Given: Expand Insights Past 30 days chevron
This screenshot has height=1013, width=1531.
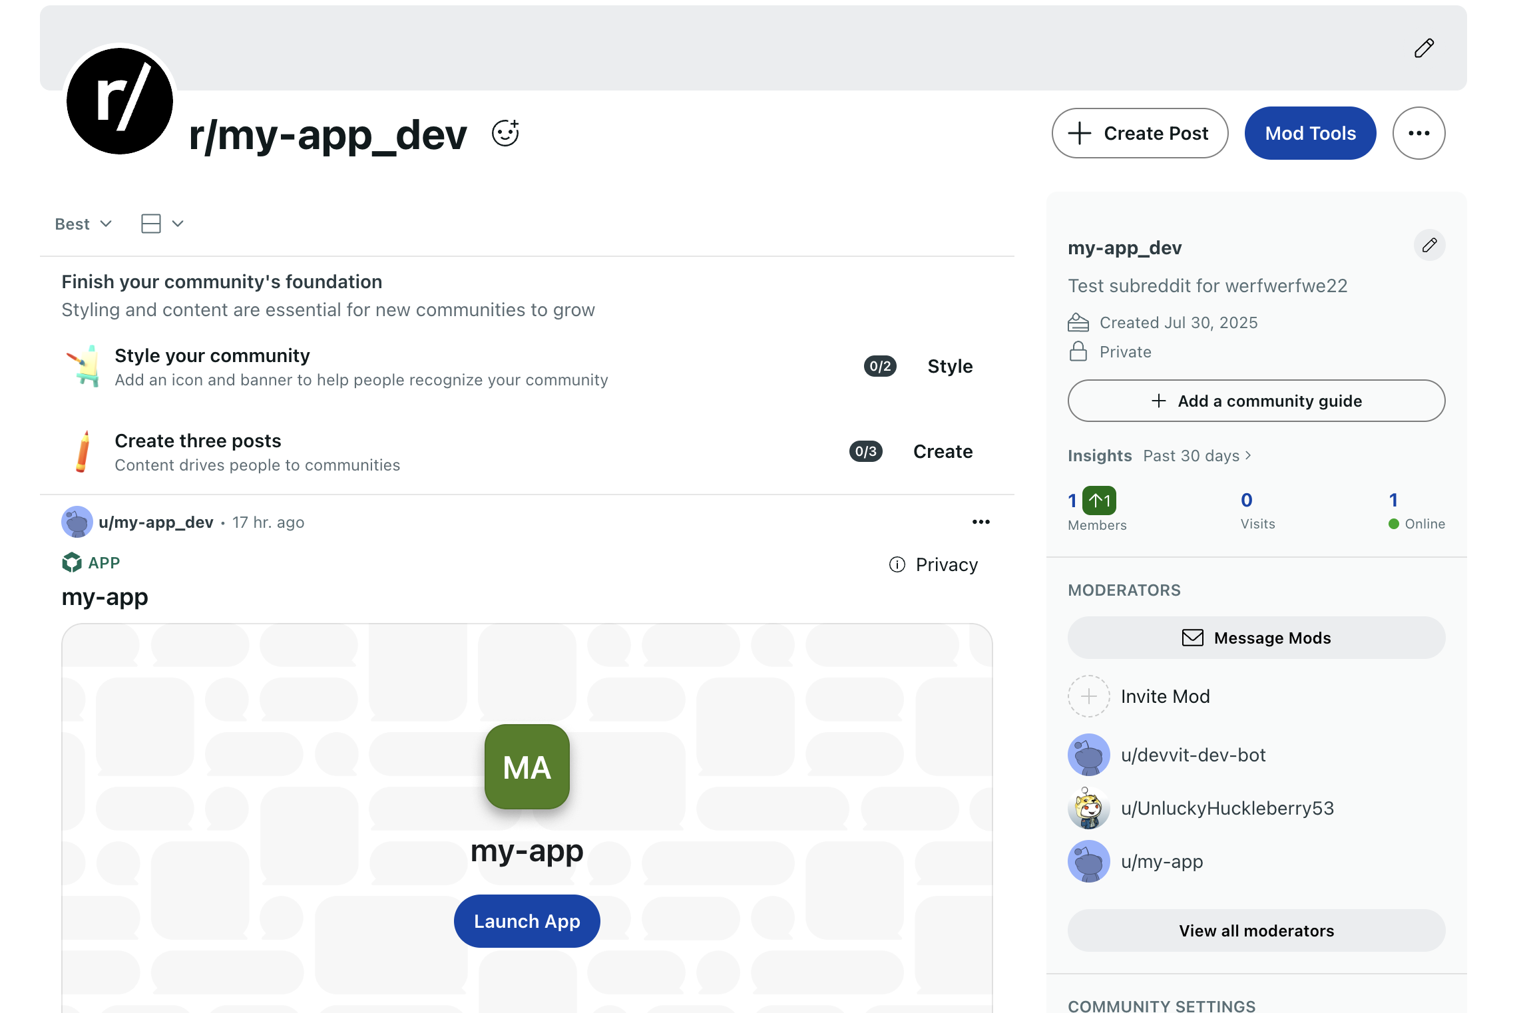Looking at the screenshot, I should click(1248, 455).
